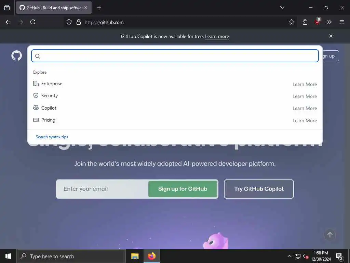
Task: Select the Pricing explore suggestion
Action: point(175,120)
